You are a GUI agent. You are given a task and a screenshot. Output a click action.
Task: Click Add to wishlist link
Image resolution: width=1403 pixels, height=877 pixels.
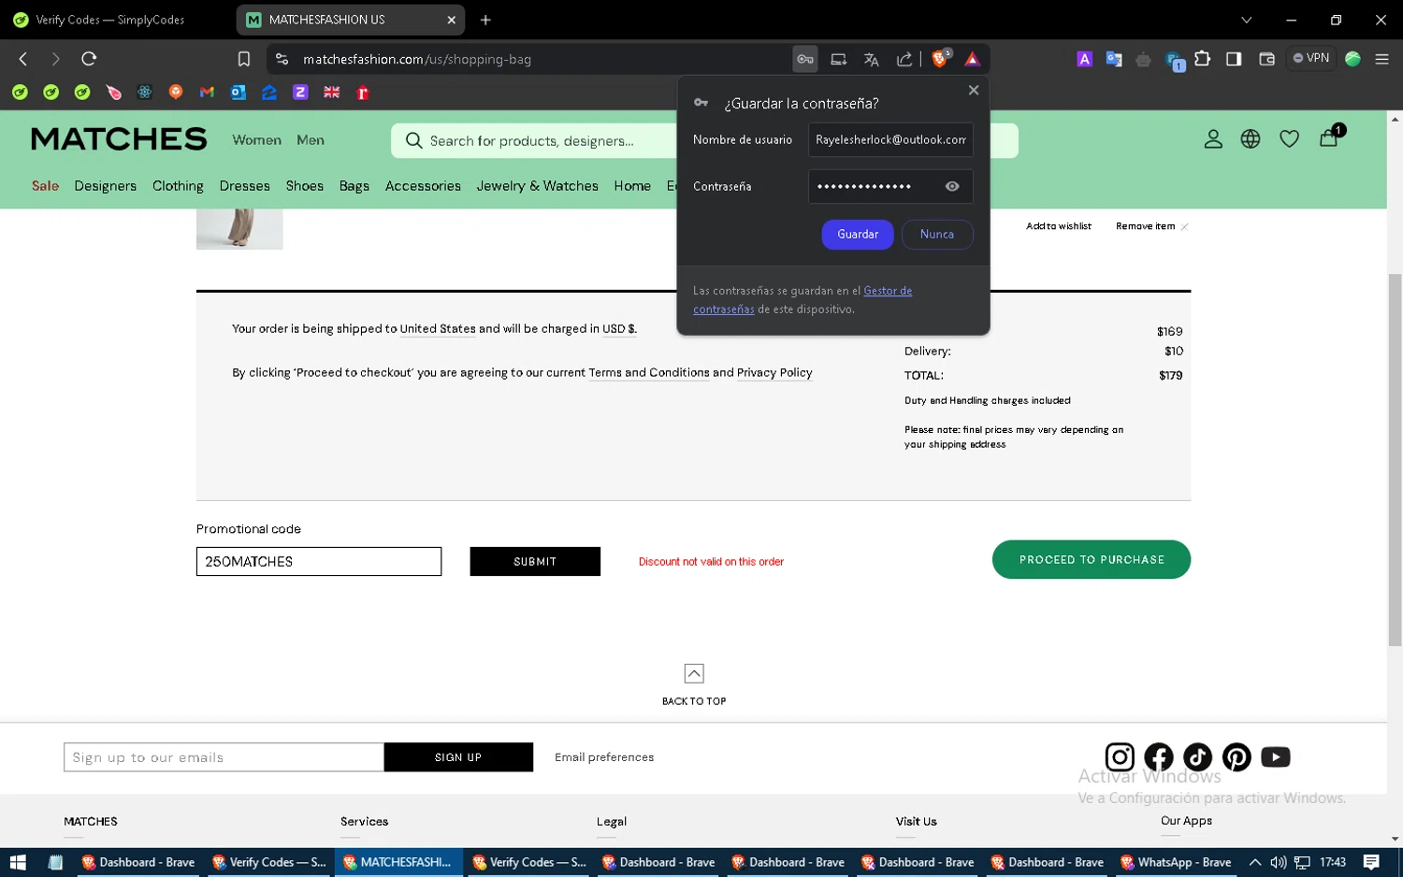point(1059,226)
